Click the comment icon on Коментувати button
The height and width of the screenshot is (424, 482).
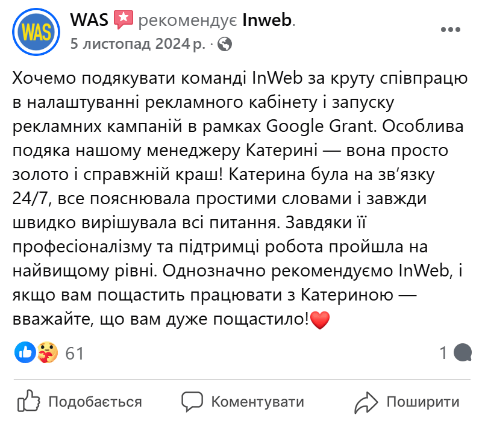point(191,401)
